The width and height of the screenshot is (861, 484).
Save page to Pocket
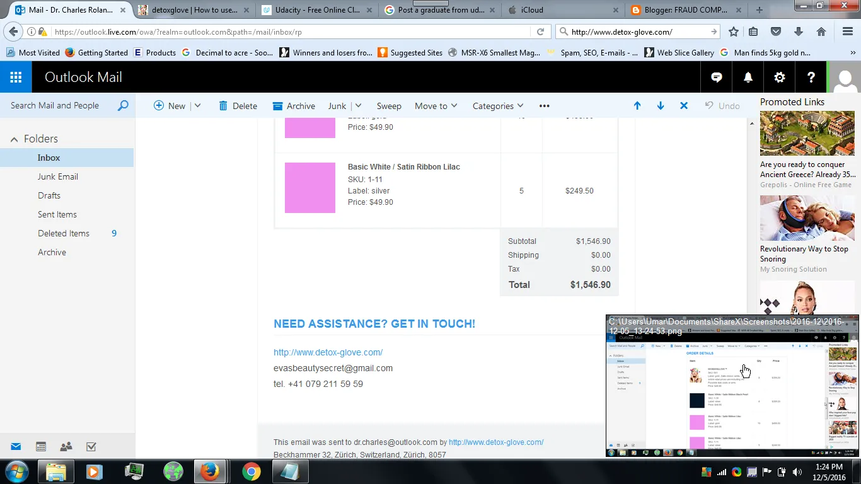[x=776, y=32]
